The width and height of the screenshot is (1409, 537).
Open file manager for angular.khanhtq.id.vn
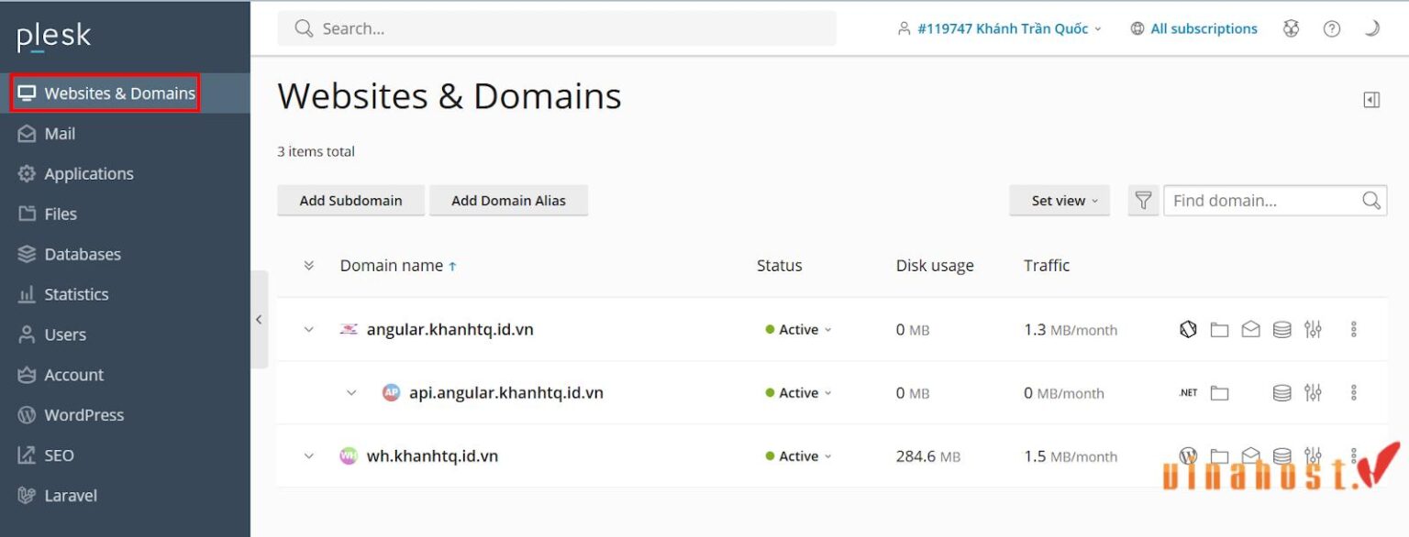tap(1219, 330)
